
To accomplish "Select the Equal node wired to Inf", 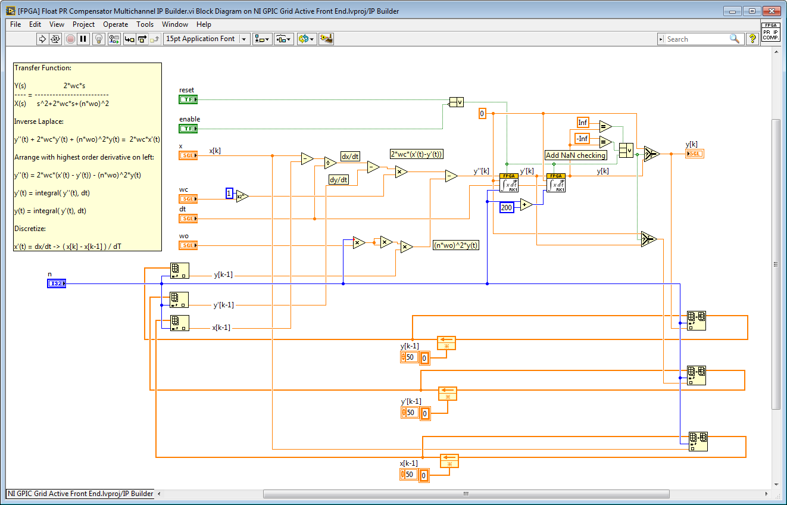I will click(605, 126).
